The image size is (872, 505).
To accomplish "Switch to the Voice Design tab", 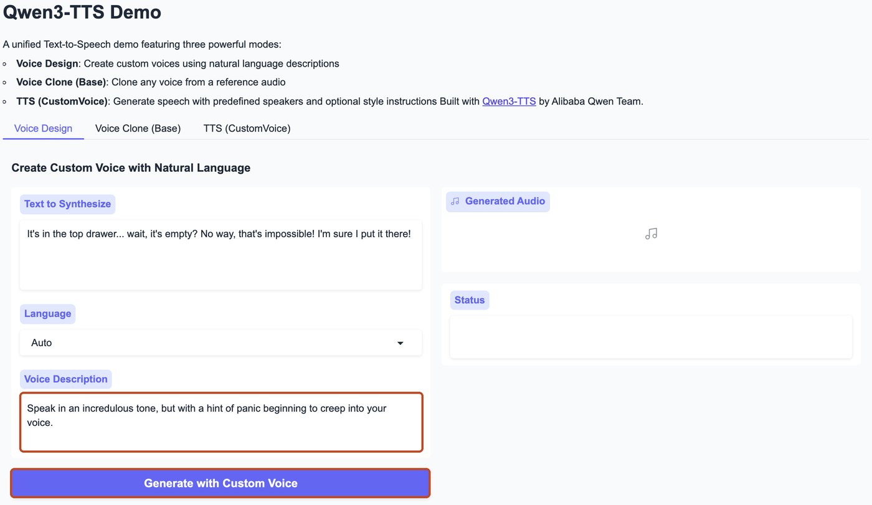I will click(43, 128).
